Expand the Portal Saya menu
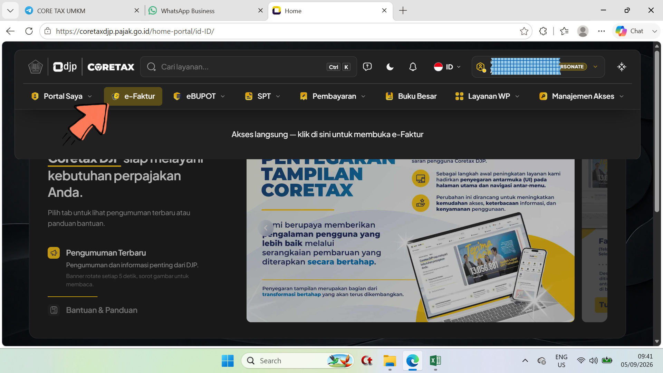The height and width of the screenshot is (373, 663). pyautogui.click(x=62, y=96)
